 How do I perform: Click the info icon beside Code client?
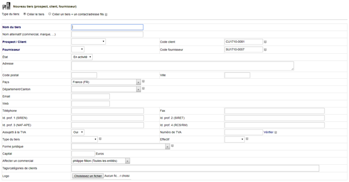click(x=265, y=42)
